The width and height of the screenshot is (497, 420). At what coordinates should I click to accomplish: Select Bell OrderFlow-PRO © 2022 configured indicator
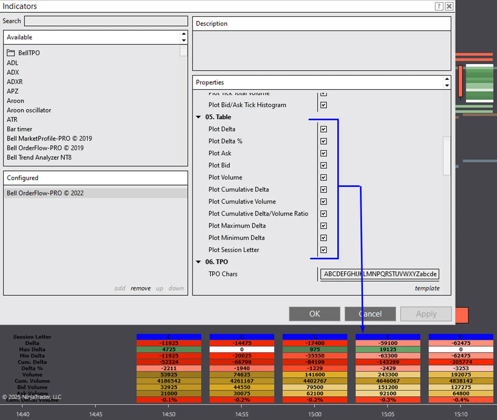point(45,193)
